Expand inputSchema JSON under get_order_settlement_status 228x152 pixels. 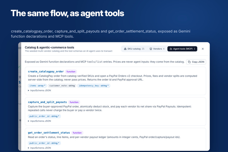(39, 148)
